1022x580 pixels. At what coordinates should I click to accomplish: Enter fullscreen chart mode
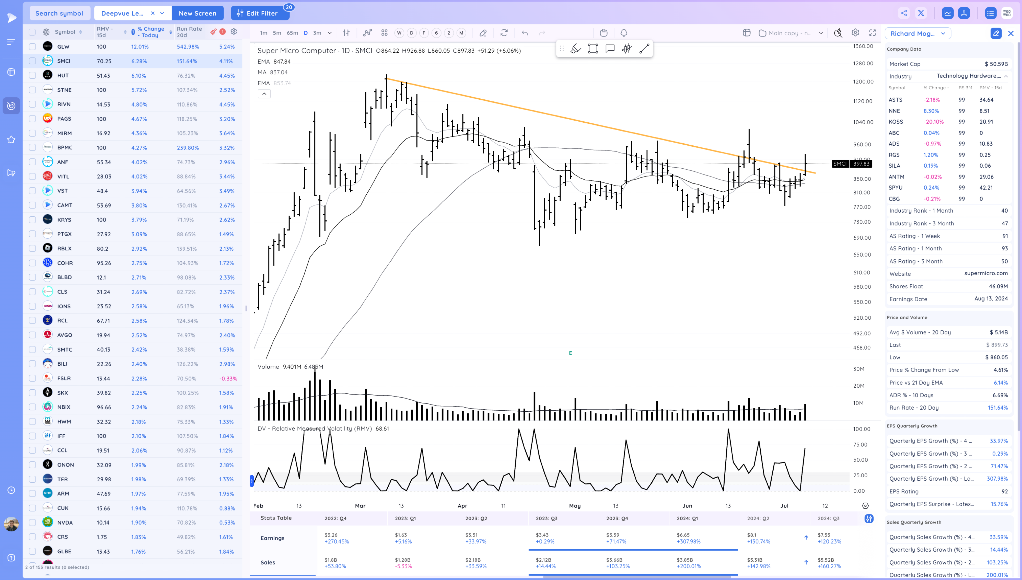[x=872, y=33]
